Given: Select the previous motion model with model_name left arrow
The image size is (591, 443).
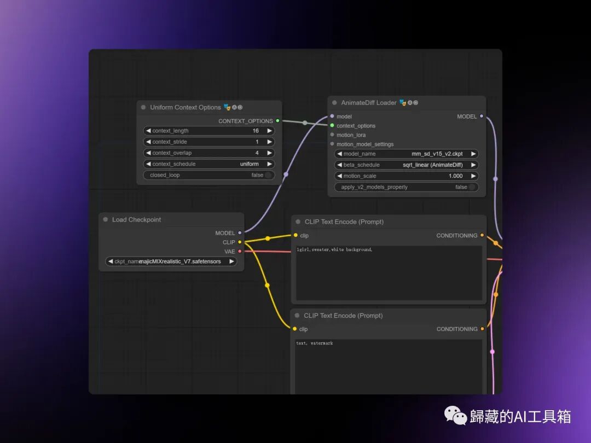Looking at the screenshot, I should pos(340,154).
